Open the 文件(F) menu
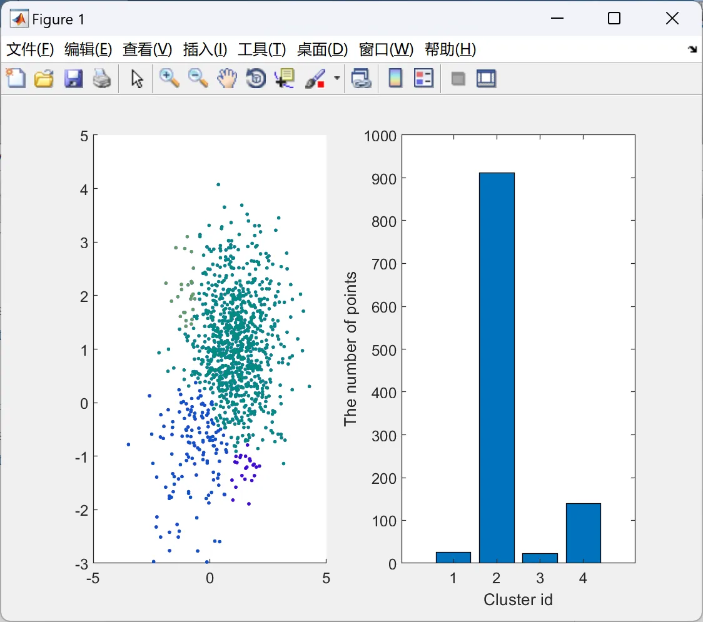Viewport: 703px width, 622px height. pos(30,49)
